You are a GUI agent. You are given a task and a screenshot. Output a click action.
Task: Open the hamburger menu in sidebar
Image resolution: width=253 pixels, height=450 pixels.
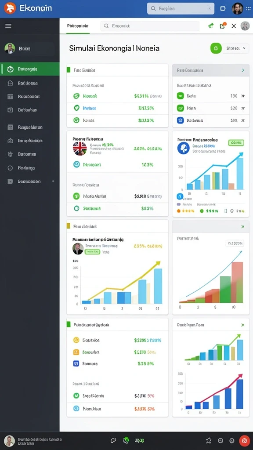[x=8, y=26]
